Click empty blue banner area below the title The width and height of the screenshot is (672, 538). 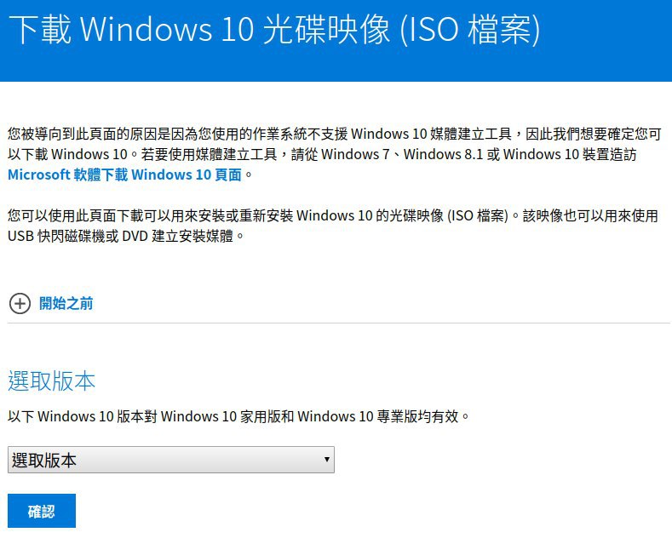(336, 66)
